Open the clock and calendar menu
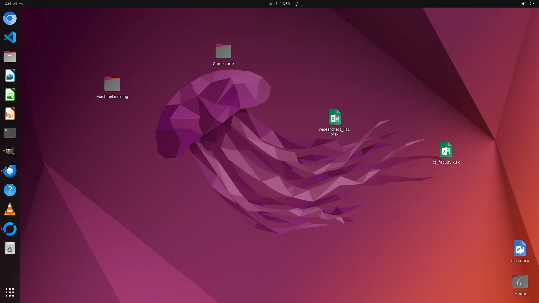 pos(279,4)
